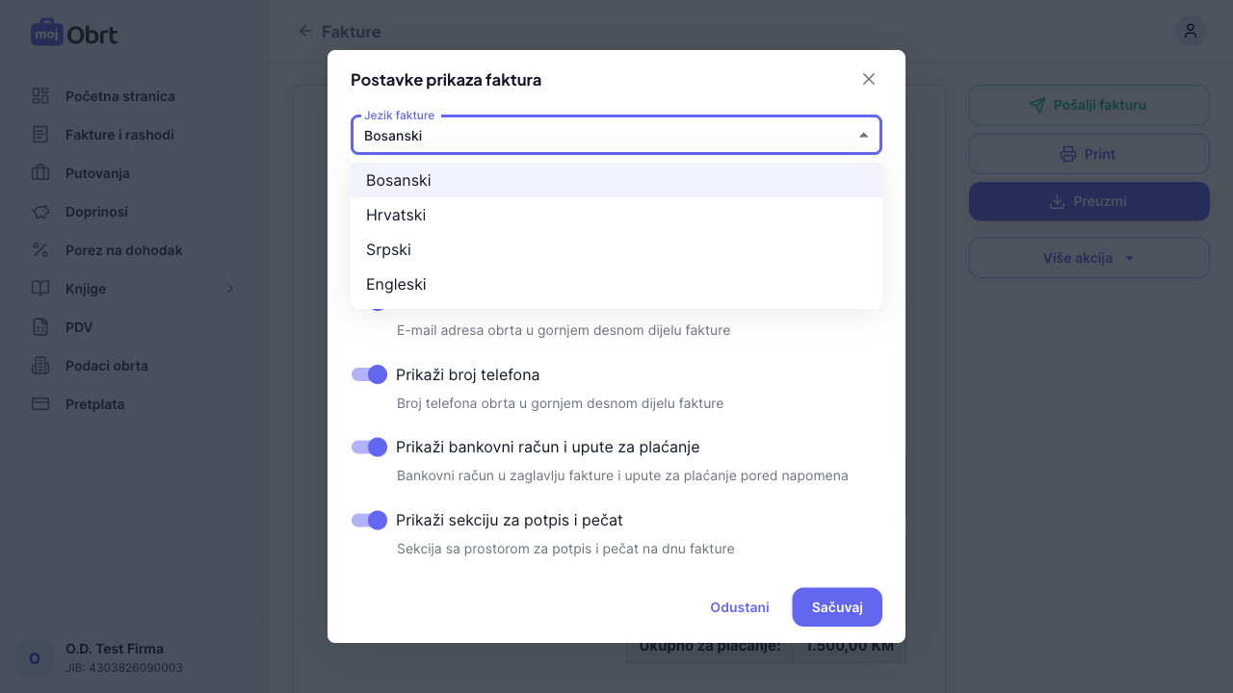Click the PDV document icon
1233x693 pixels.
coord(40,327)
